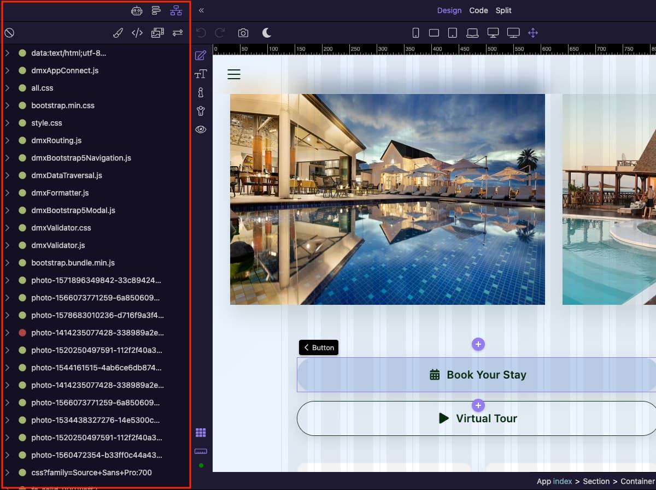Open the AI assistant robot icon
Viewport: 656px width, 490px height.
click(x=137, y=10)
